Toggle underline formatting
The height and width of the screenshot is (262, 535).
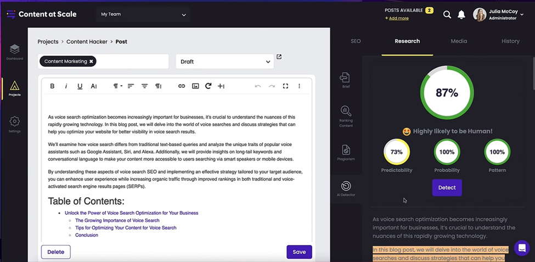[x=80, y=86]
